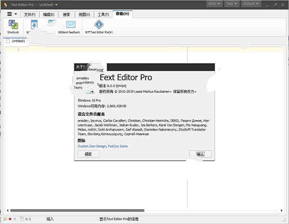The height and width of the screenshot is (224, 289).
Task: Click the horizontal scrollbar thumb
Action: (77, 210)
